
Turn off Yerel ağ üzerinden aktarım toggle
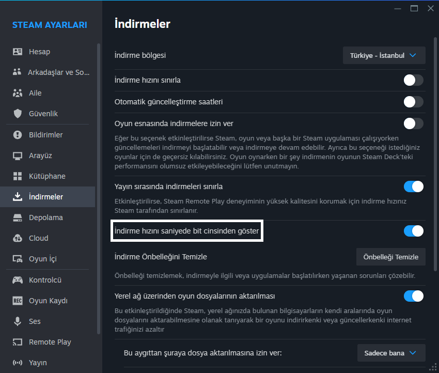pos(413,296)
